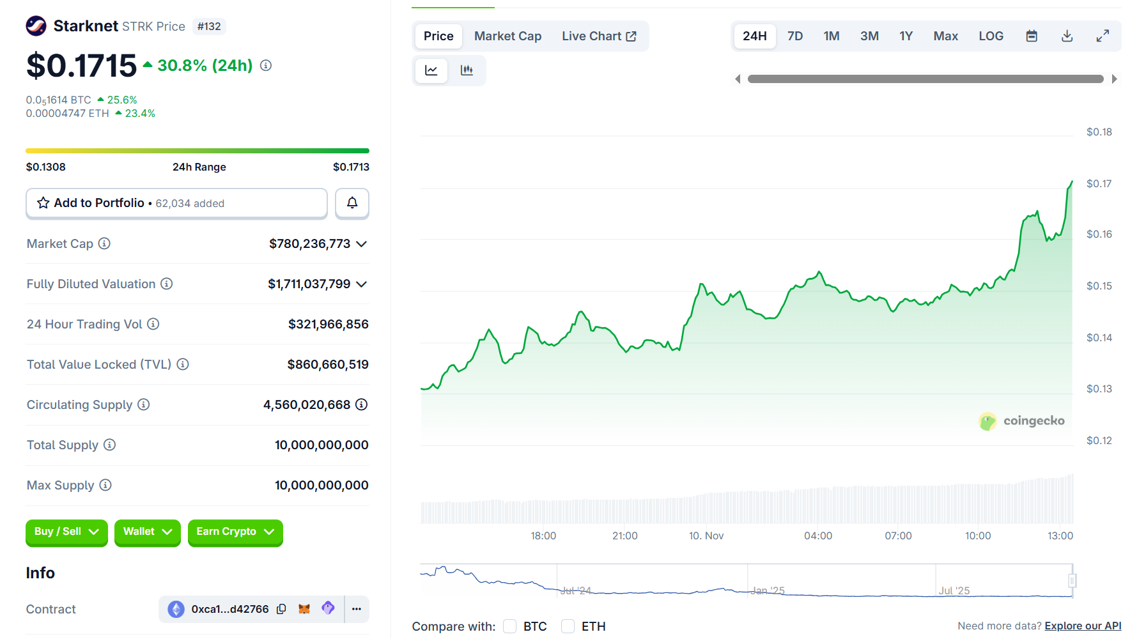The image size is (1146, 639).
Task: Download the chart data
Action: tap(1067, 36)
